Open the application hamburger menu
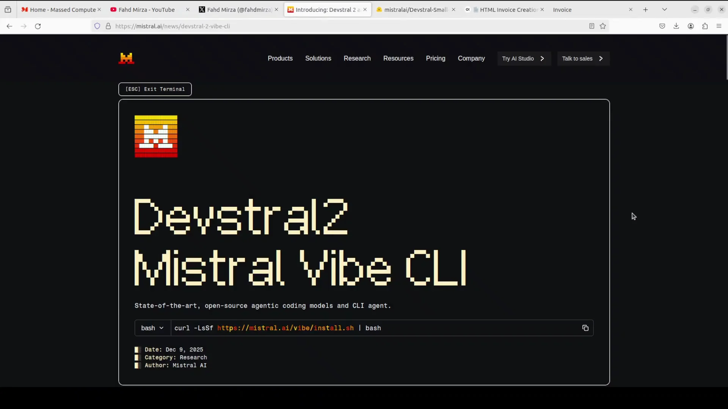The image size is (728, 409). click(719, 26)
